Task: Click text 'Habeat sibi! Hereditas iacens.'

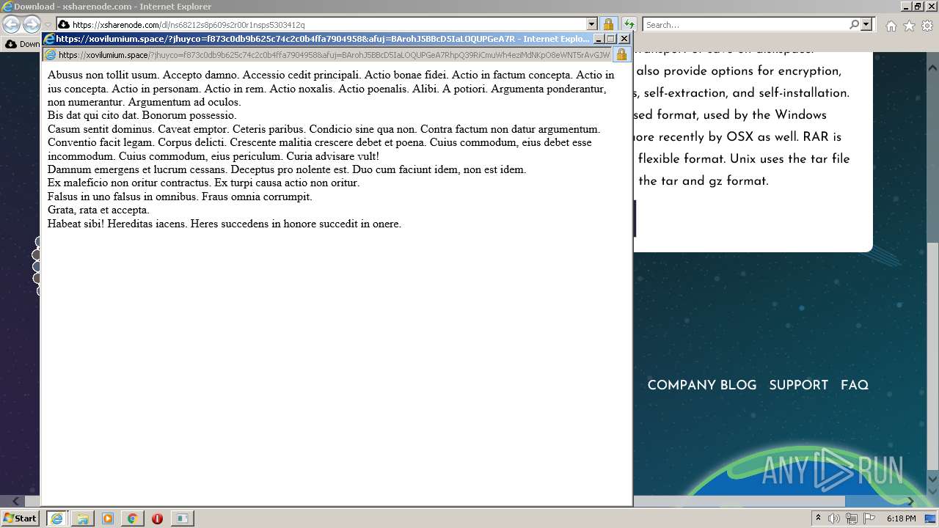Action: (117, 224)
